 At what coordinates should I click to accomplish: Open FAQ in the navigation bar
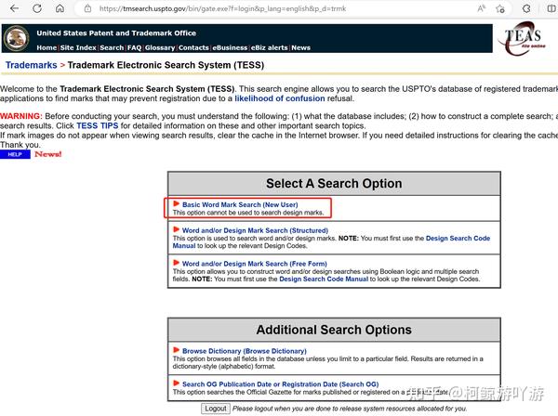tap(135, 47)
